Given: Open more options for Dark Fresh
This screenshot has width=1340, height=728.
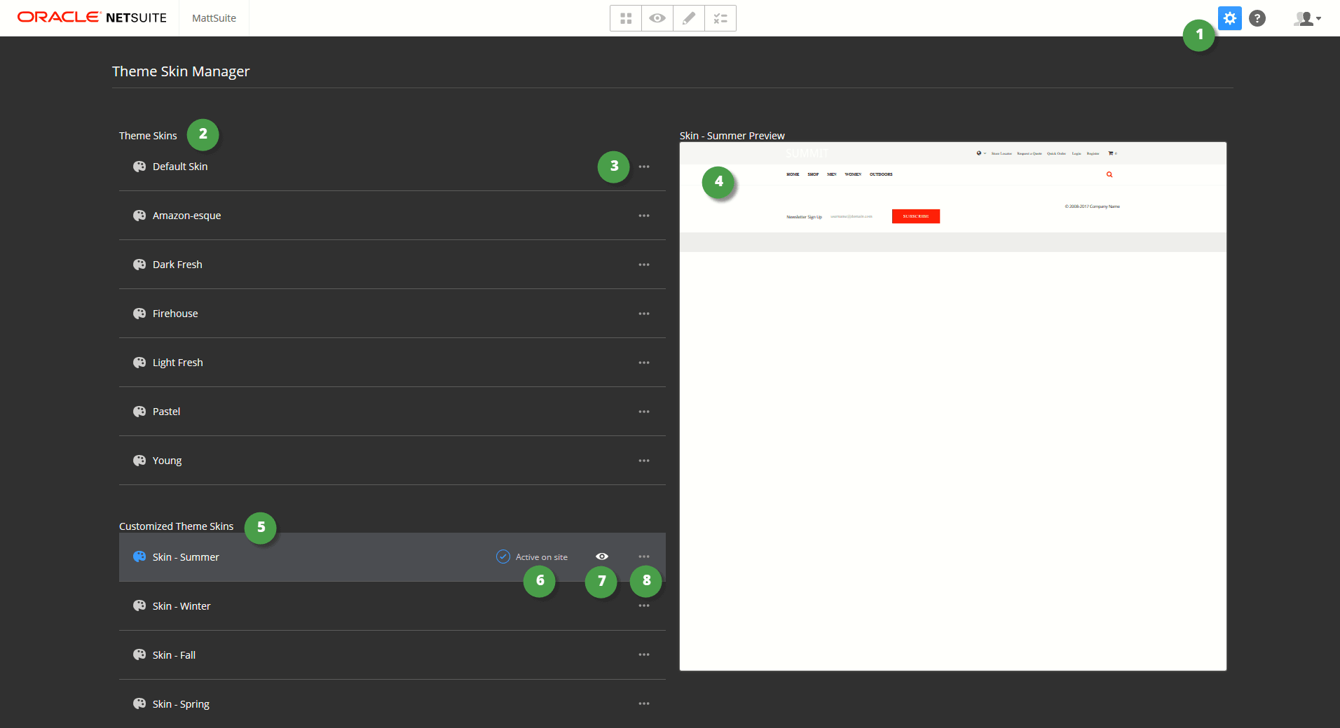Looking at the screenshot, I should coord(644,265).
